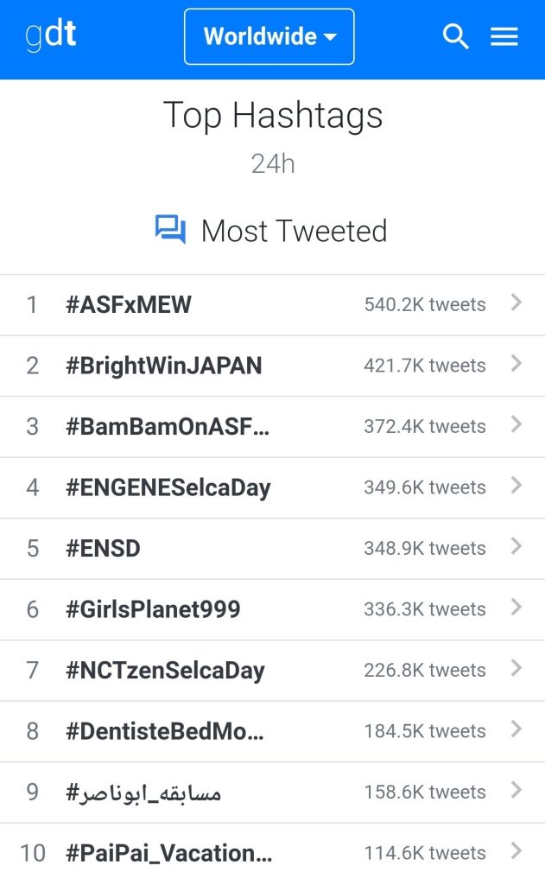Click the gdt logo
The image size is (545, 885).
tap(50, 35)
